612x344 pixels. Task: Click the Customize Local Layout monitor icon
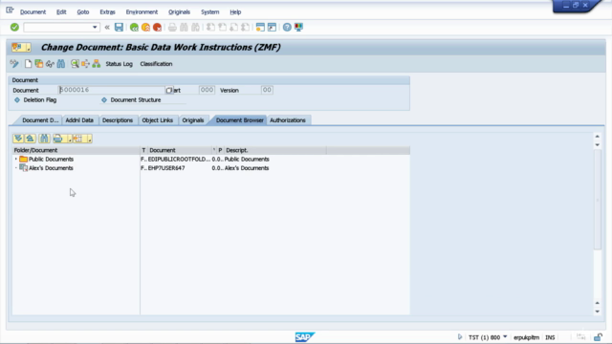pos(298,27)
